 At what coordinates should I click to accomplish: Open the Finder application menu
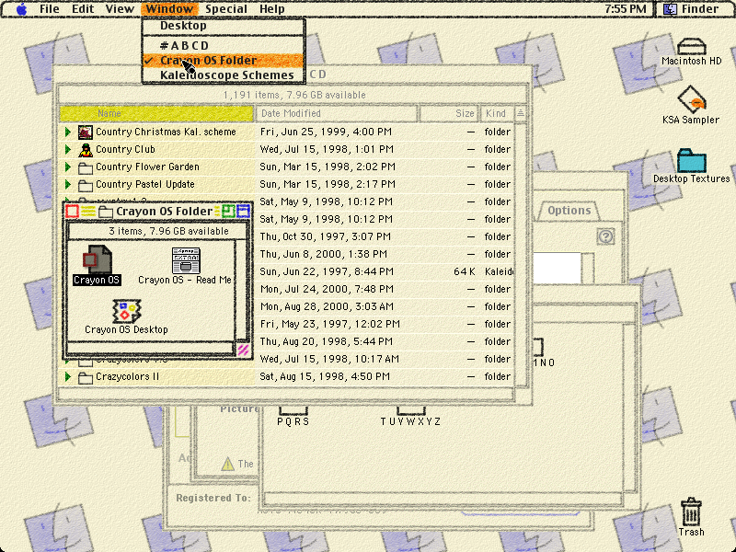(x=694, y=9)
